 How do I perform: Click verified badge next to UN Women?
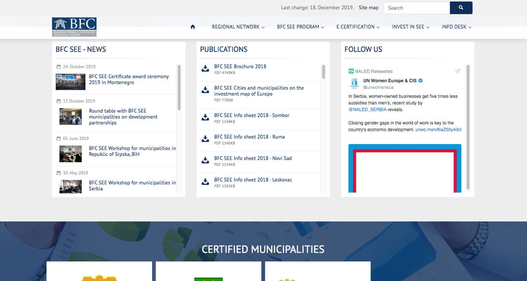point(421,81)
